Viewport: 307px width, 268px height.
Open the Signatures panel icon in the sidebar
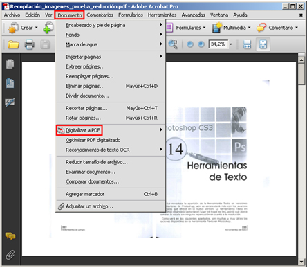tap(10, 102)
